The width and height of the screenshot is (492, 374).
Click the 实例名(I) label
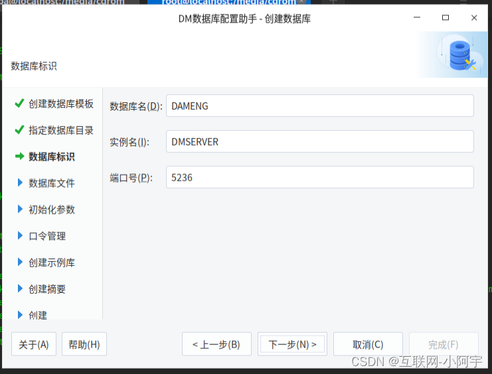(129, 142)
